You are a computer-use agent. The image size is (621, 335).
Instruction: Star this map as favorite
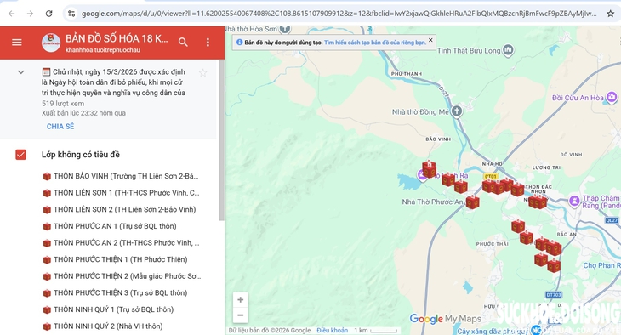pyautogui.click(x=202, y=72)
